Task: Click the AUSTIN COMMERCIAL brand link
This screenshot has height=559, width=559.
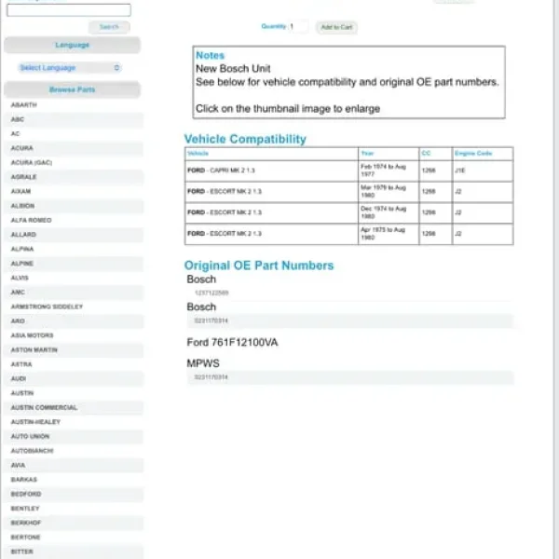Action: [44, 407]
